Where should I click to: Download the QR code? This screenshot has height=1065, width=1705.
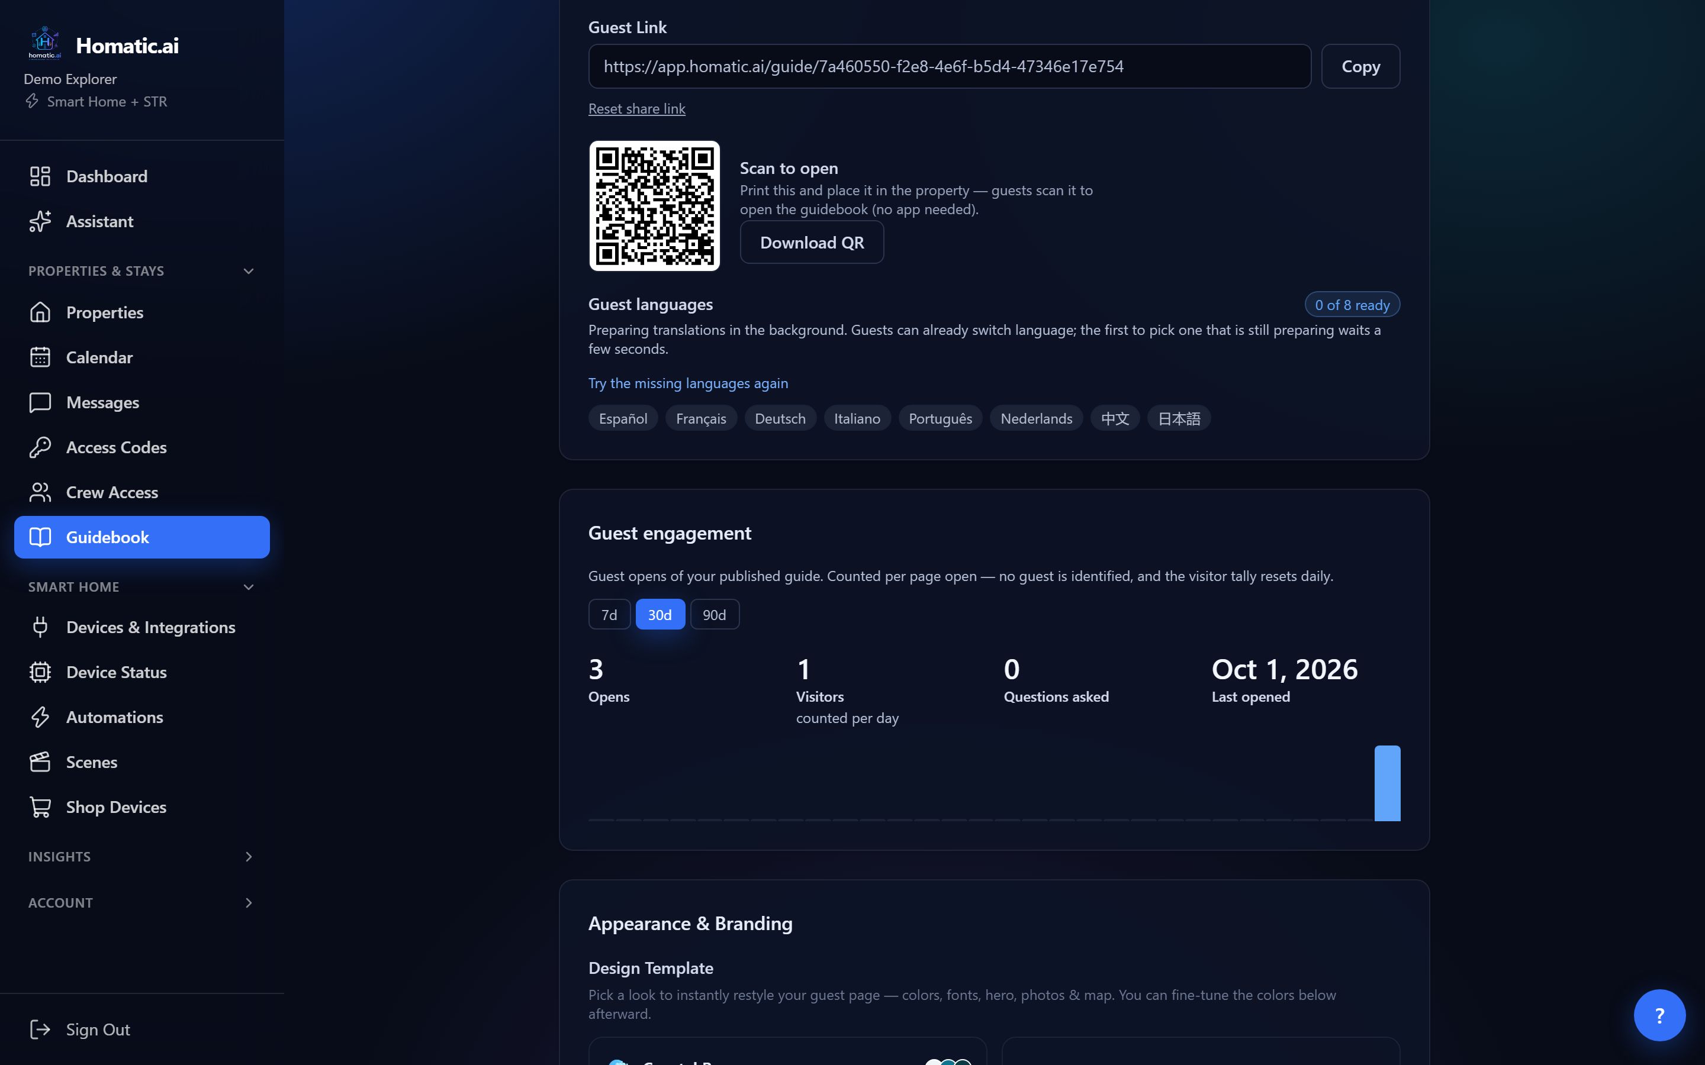click(x=812, y=243)
